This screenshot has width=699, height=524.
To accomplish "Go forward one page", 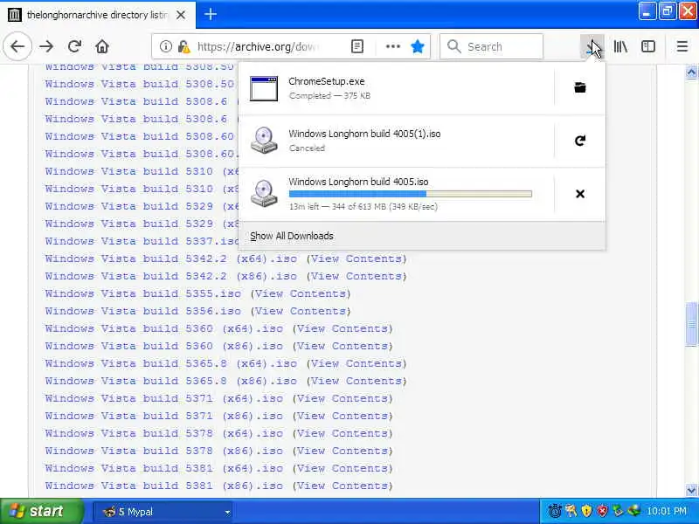I will [46, 46].
